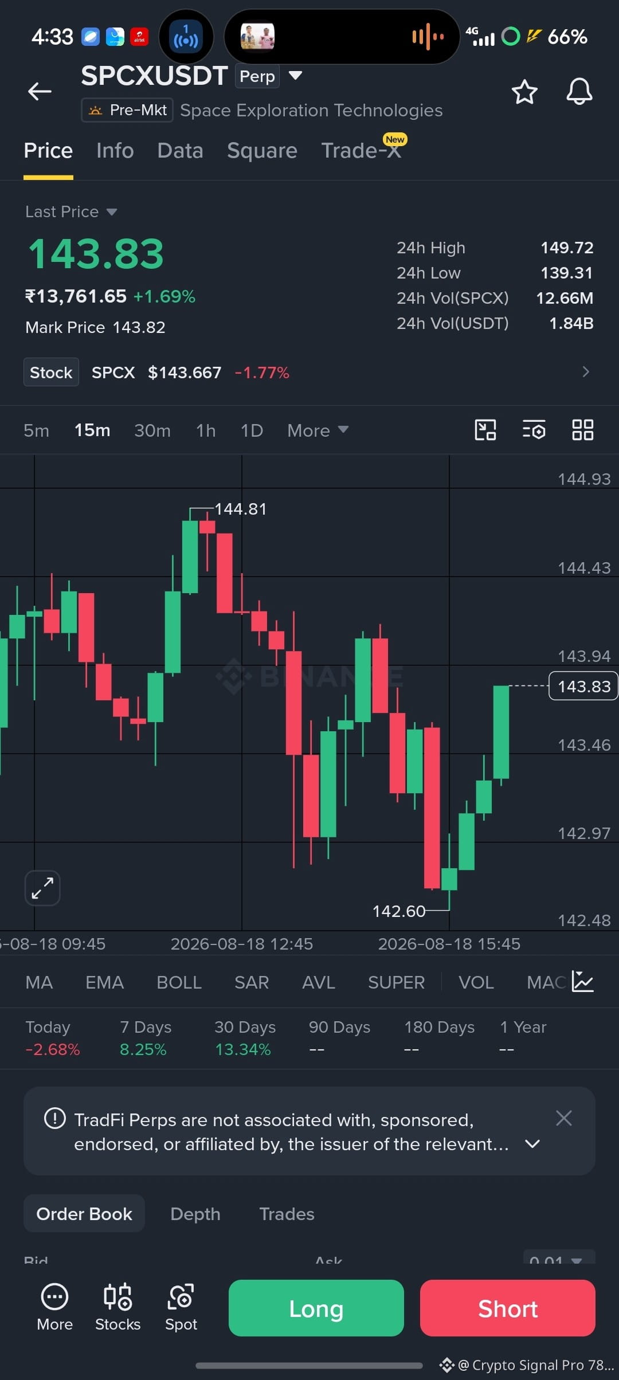The height and width of the screenshot is (1380, 619).
Task: Toggle AVL indicator
Action: 318,982
